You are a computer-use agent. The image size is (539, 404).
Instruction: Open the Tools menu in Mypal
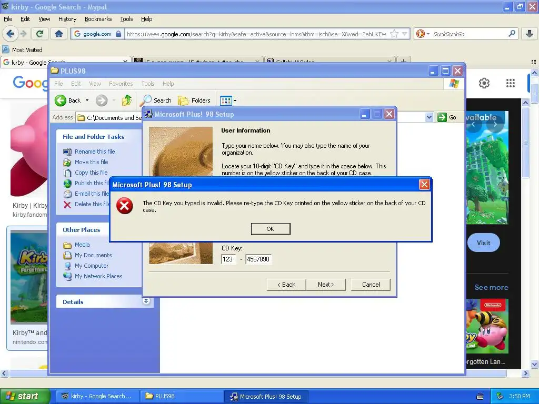[126, 19]
